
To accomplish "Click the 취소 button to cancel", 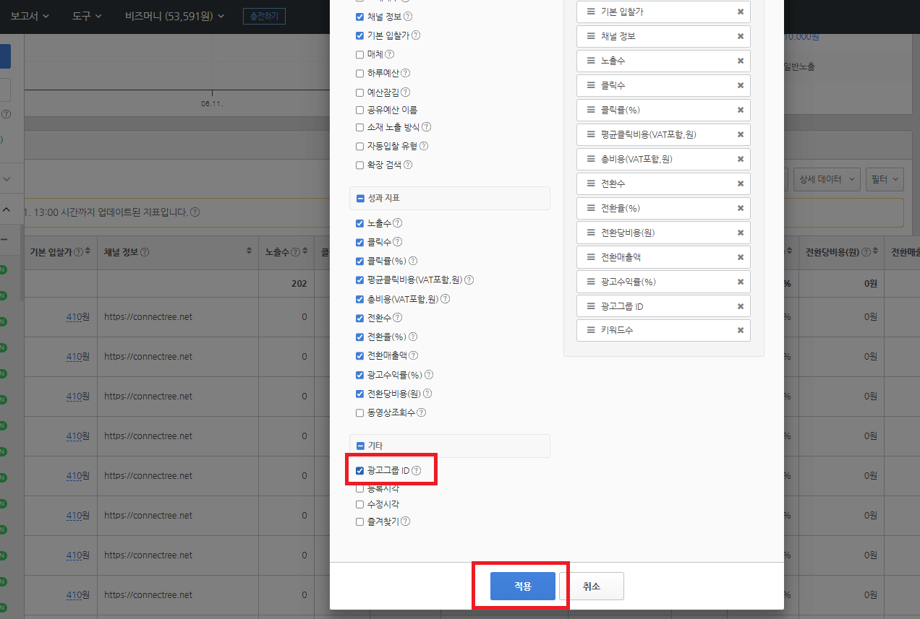I will [592, 586].
